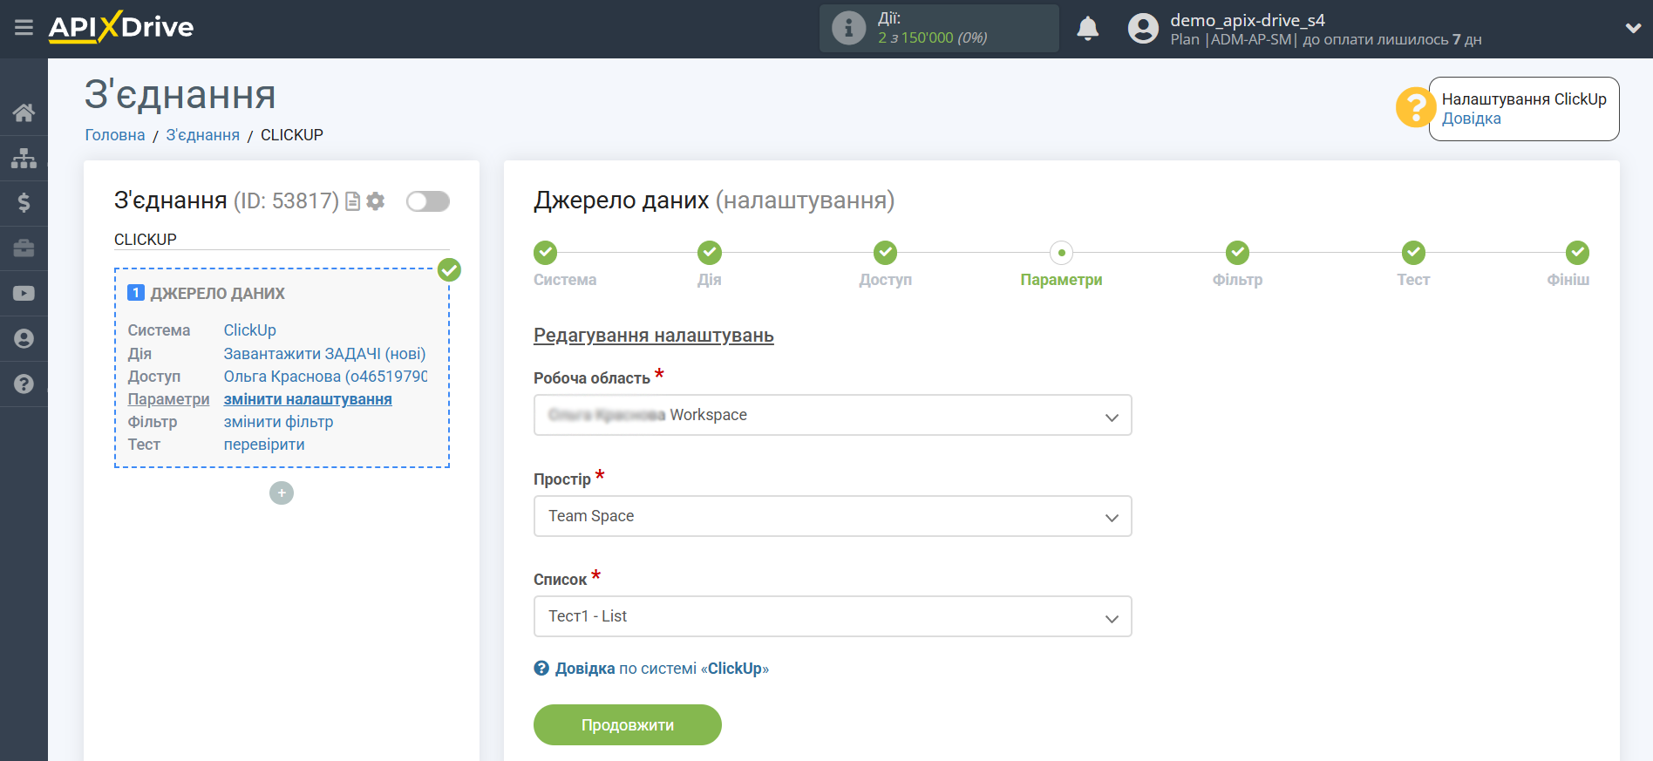Screen dimensions: 1653x761
Task: Open the actions info icon
Action: (848, 28)
